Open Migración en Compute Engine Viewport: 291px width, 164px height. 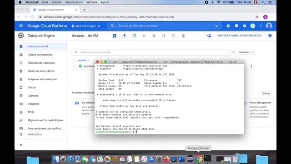click(41, 120)
